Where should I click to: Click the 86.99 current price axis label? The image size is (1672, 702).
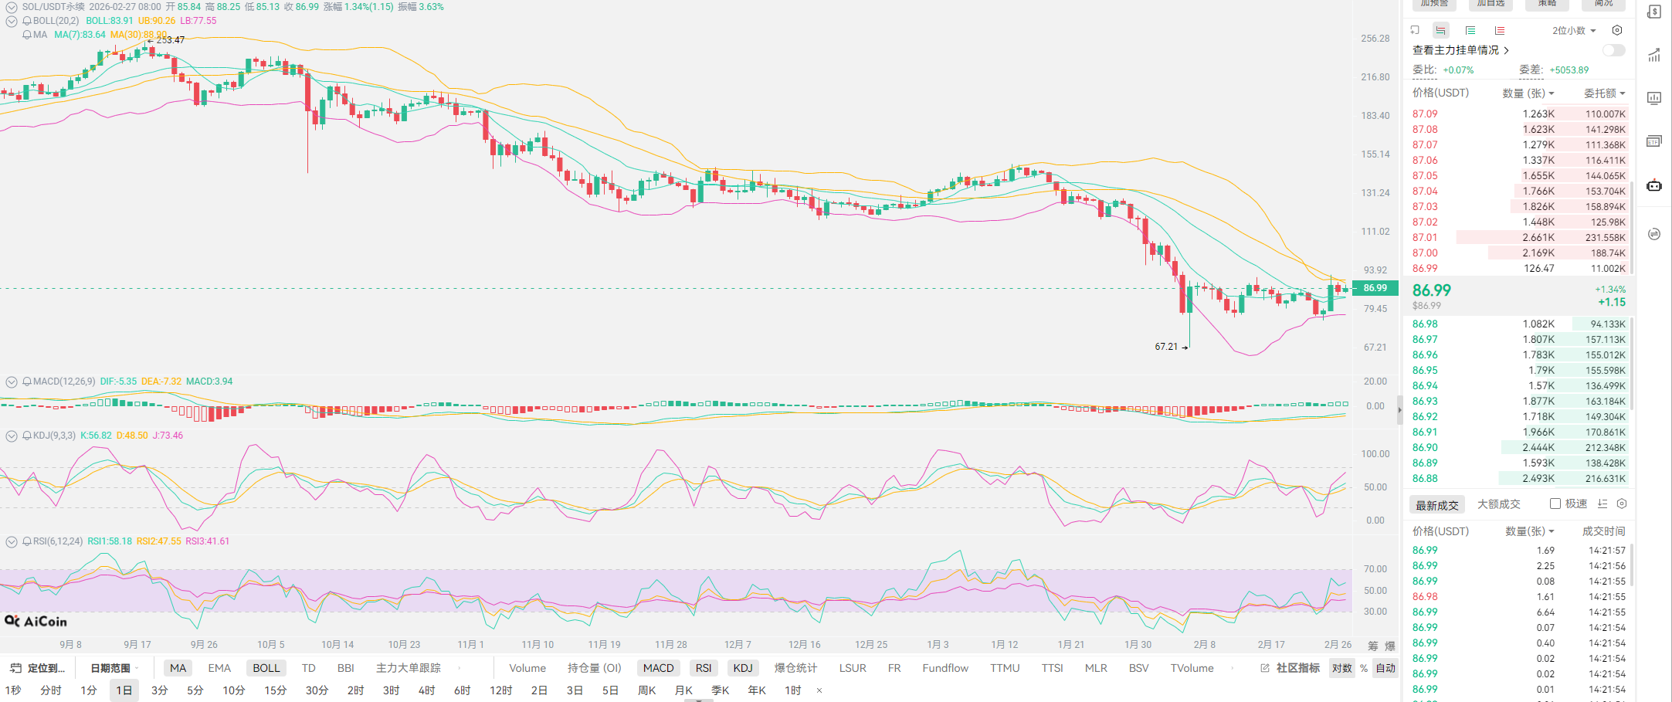pos(1375,288)
